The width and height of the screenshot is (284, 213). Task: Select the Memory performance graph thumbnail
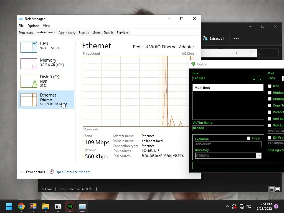tap(29, 64)
